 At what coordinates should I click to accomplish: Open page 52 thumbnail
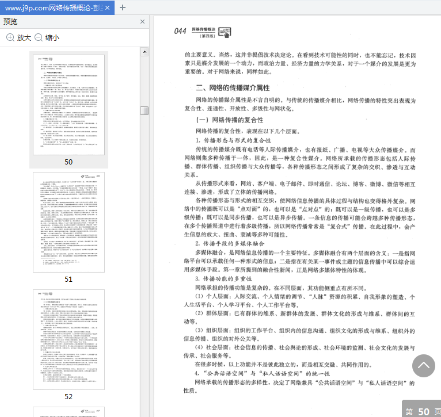69,339
